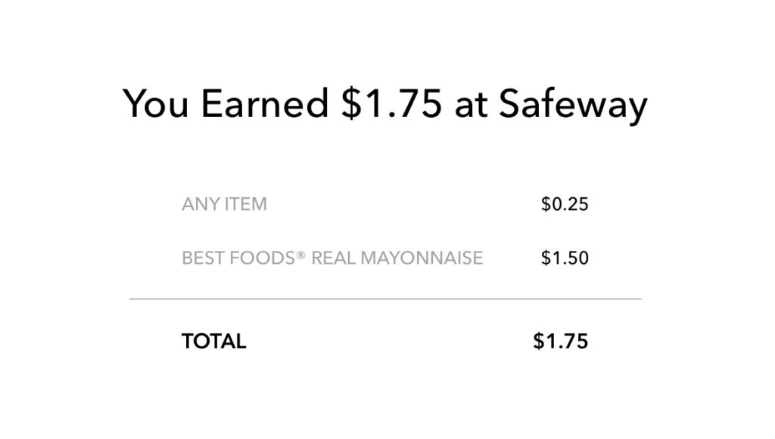Click the word "ITEM" in first row
Viewport: 775px width, 439px height.
pos(246,204)
